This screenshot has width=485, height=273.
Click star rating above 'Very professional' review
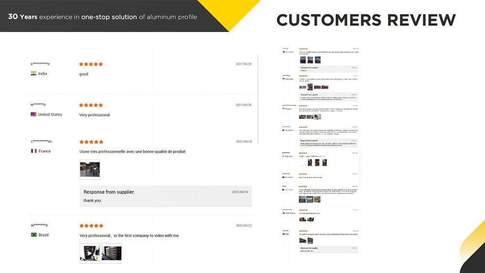pyautogui.click(x=91, y=105)
